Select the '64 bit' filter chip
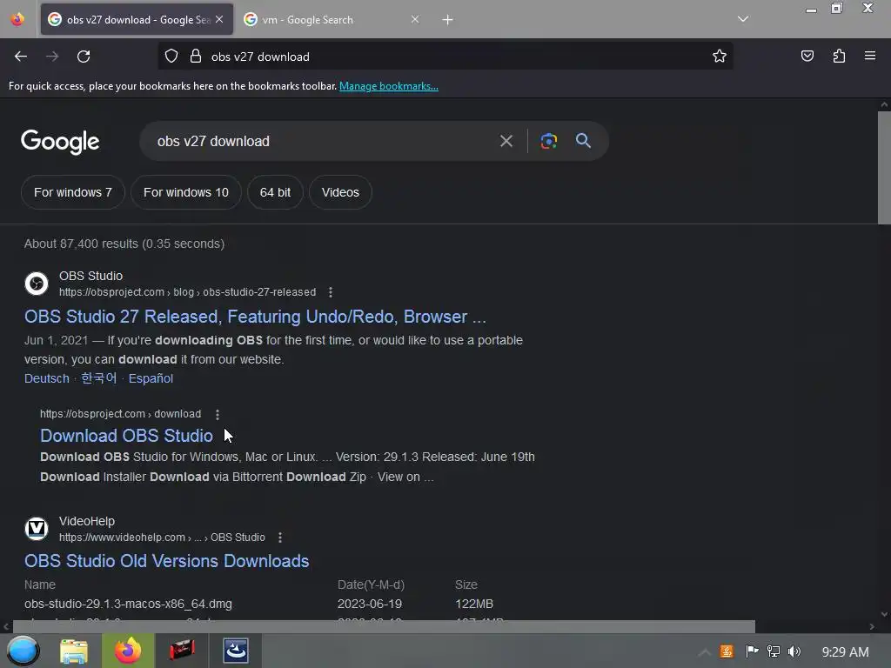891x668 pixels. (x=275, y=192)
